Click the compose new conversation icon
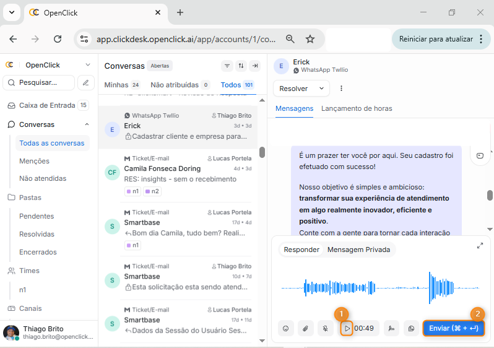This screenshot has height=348, width=494. 87,82
